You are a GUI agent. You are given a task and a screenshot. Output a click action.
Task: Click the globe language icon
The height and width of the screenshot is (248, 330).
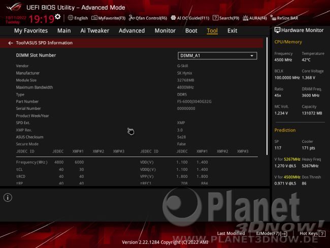pos(71,18)
